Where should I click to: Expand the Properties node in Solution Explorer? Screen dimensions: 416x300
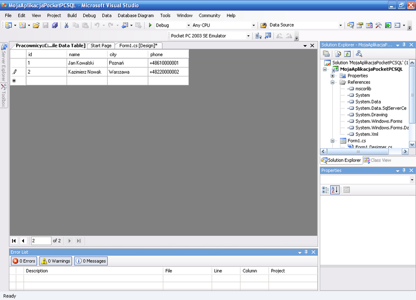(x=332, y=76)
